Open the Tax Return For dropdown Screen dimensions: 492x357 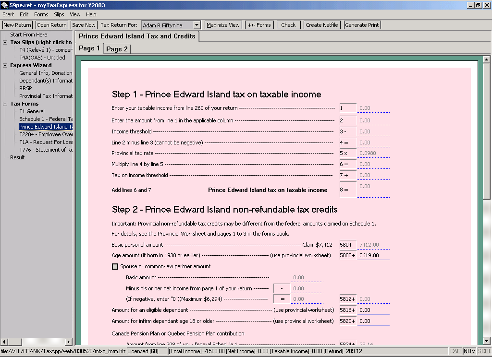tap(197, 25)
